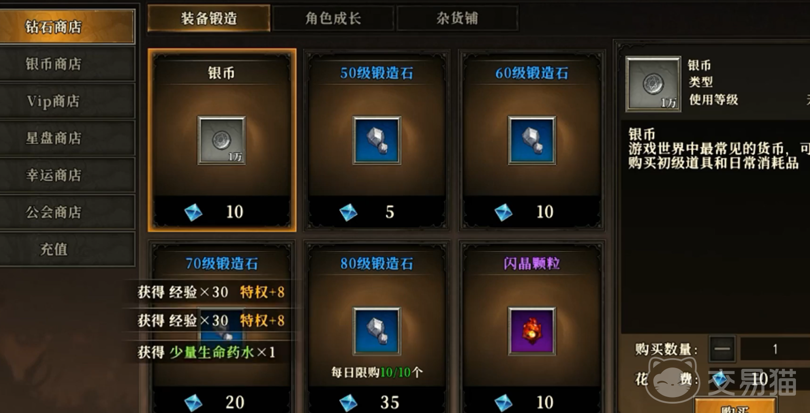Screen dimensions: 810x413
Task: Select the 闪晶颗粒 purple gem icon
Action: tap(532, 331)
